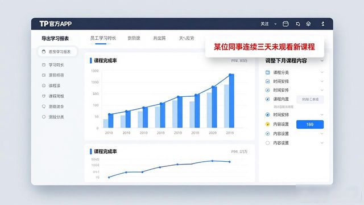Expand chevron of 时间安排 row above 课程内置
Screen dimensions: 364x205
[x=322, y=90]
